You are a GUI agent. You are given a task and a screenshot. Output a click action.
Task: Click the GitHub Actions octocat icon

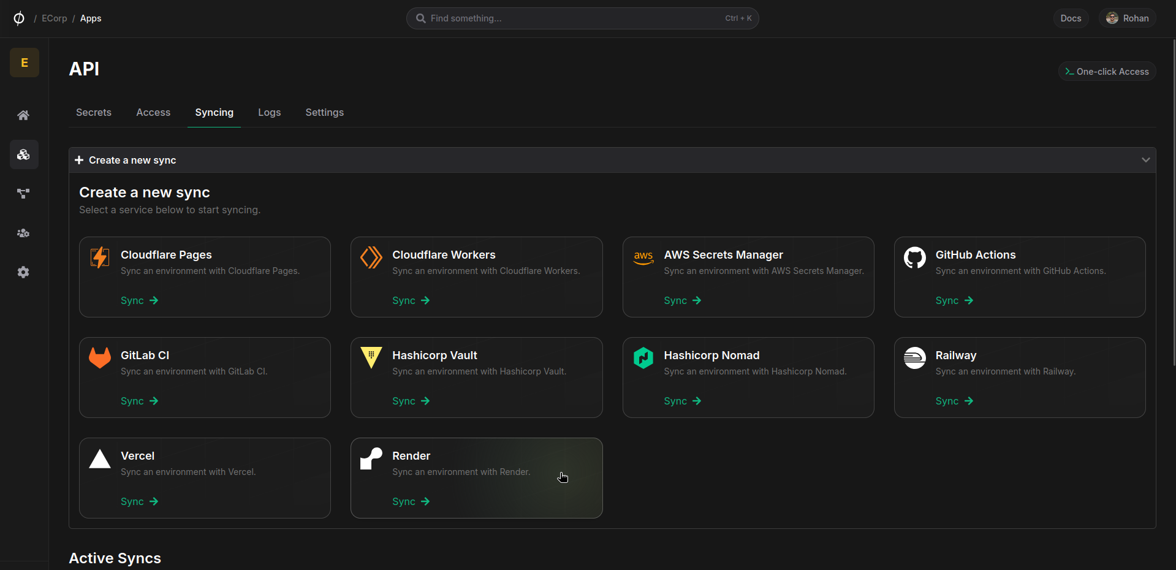(914, 258)
